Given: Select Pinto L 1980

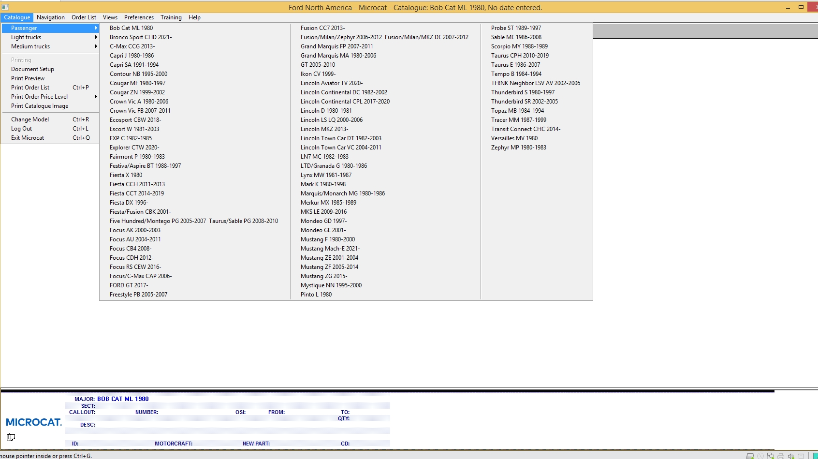Looking at the screenshot, I should pyautogui.click(x=316, y=295).
